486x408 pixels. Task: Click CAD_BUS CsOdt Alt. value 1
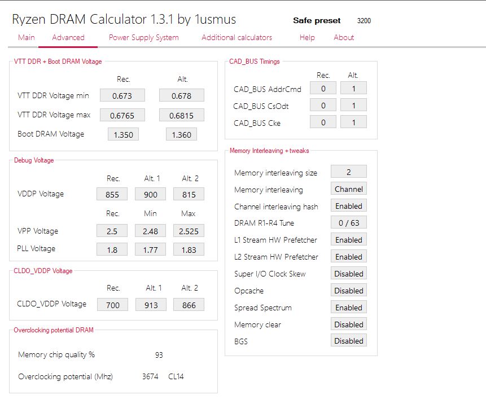[x=354, y=105]
